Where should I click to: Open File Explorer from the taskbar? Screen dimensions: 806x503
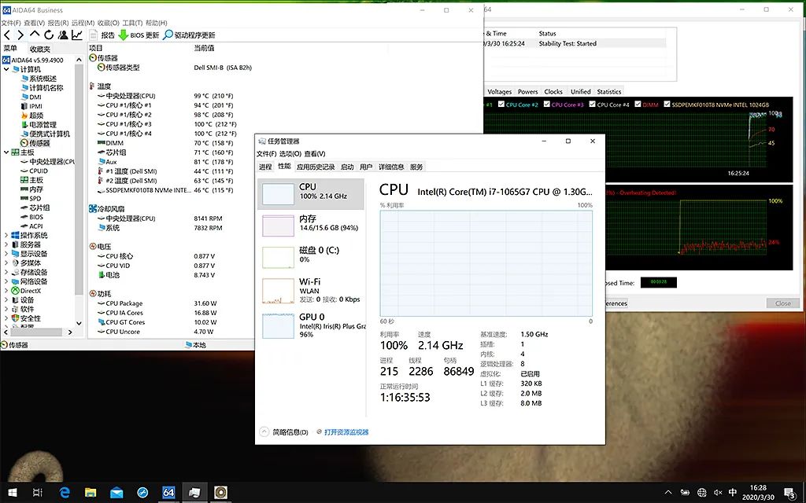pyautogui.click(x=91, y=493)
